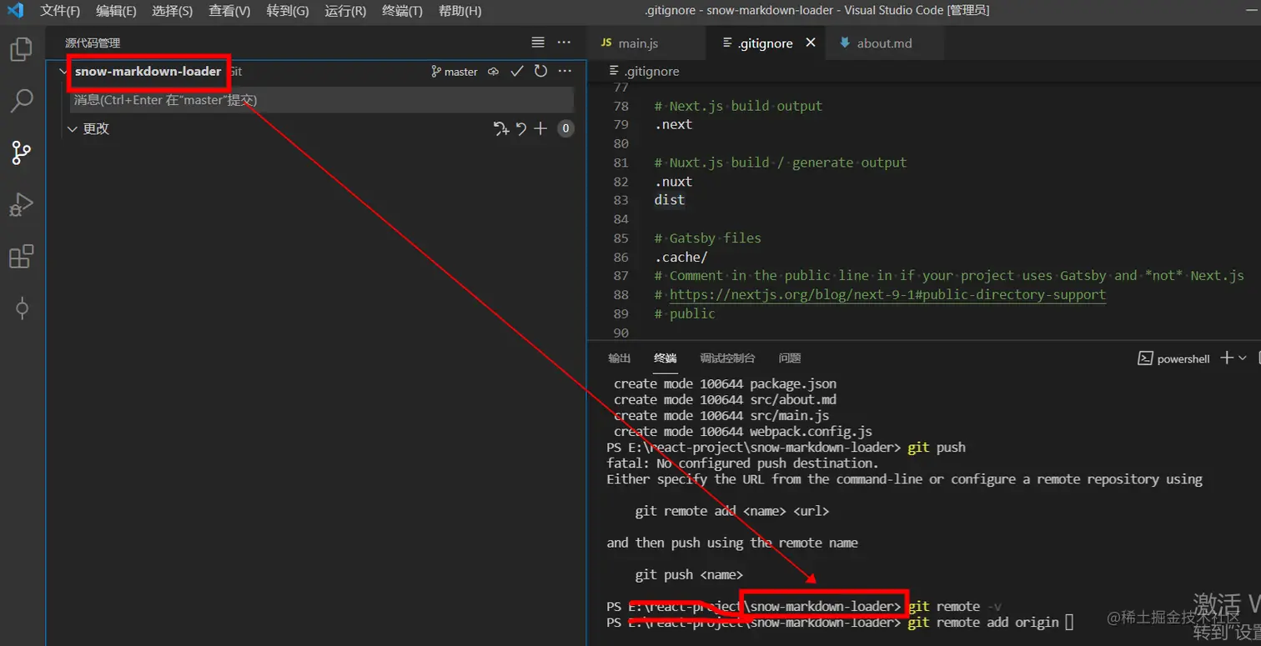Open the 选择(S) menu
The width and height of the screenshot is (1261, 646).
pyautogui.click(x=173, y=11)
